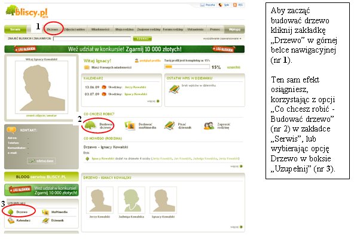Image resolution: width=354 pixels, height=239 pixels.
Task: Open the Dodawać multimedia icon
Action: pyautogui.click(x=130, y=125)
